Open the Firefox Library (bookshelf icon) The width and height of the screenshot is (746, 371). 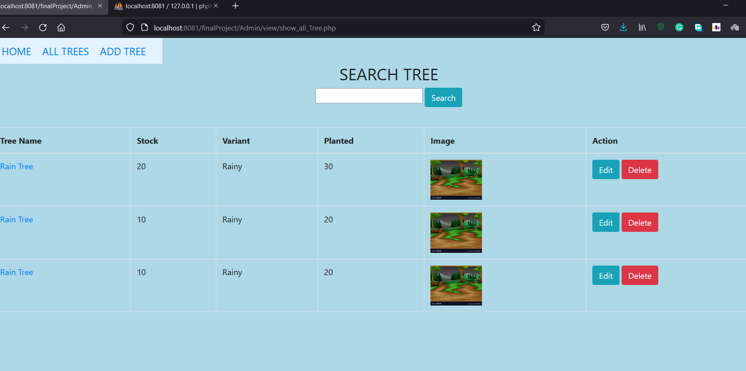[x=642, y=27]
